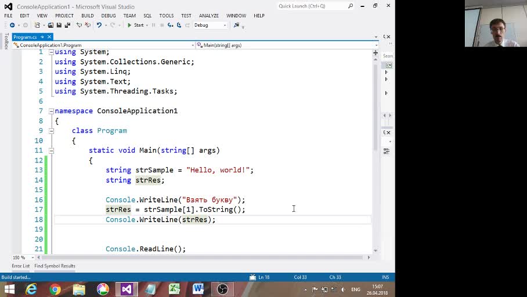Open Word from the taskbar
This screenshot has width=527, height=297.
point(198,289)
